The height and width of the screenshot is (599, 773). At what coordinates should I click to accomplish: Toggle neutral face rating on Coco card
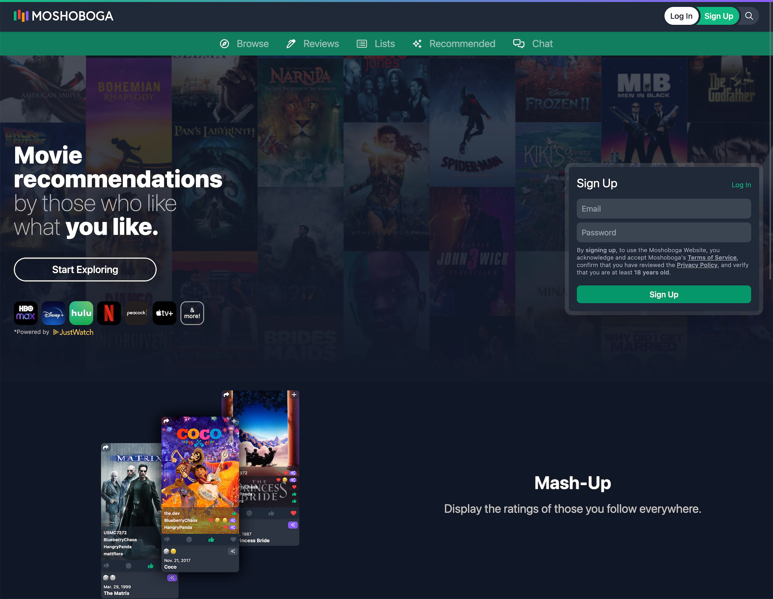[189, 539]
